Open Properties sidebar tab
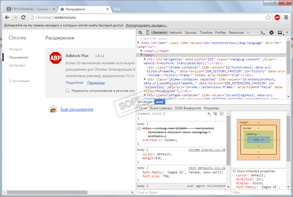This screenshot has height=197, width=293. tap(211, 108)
